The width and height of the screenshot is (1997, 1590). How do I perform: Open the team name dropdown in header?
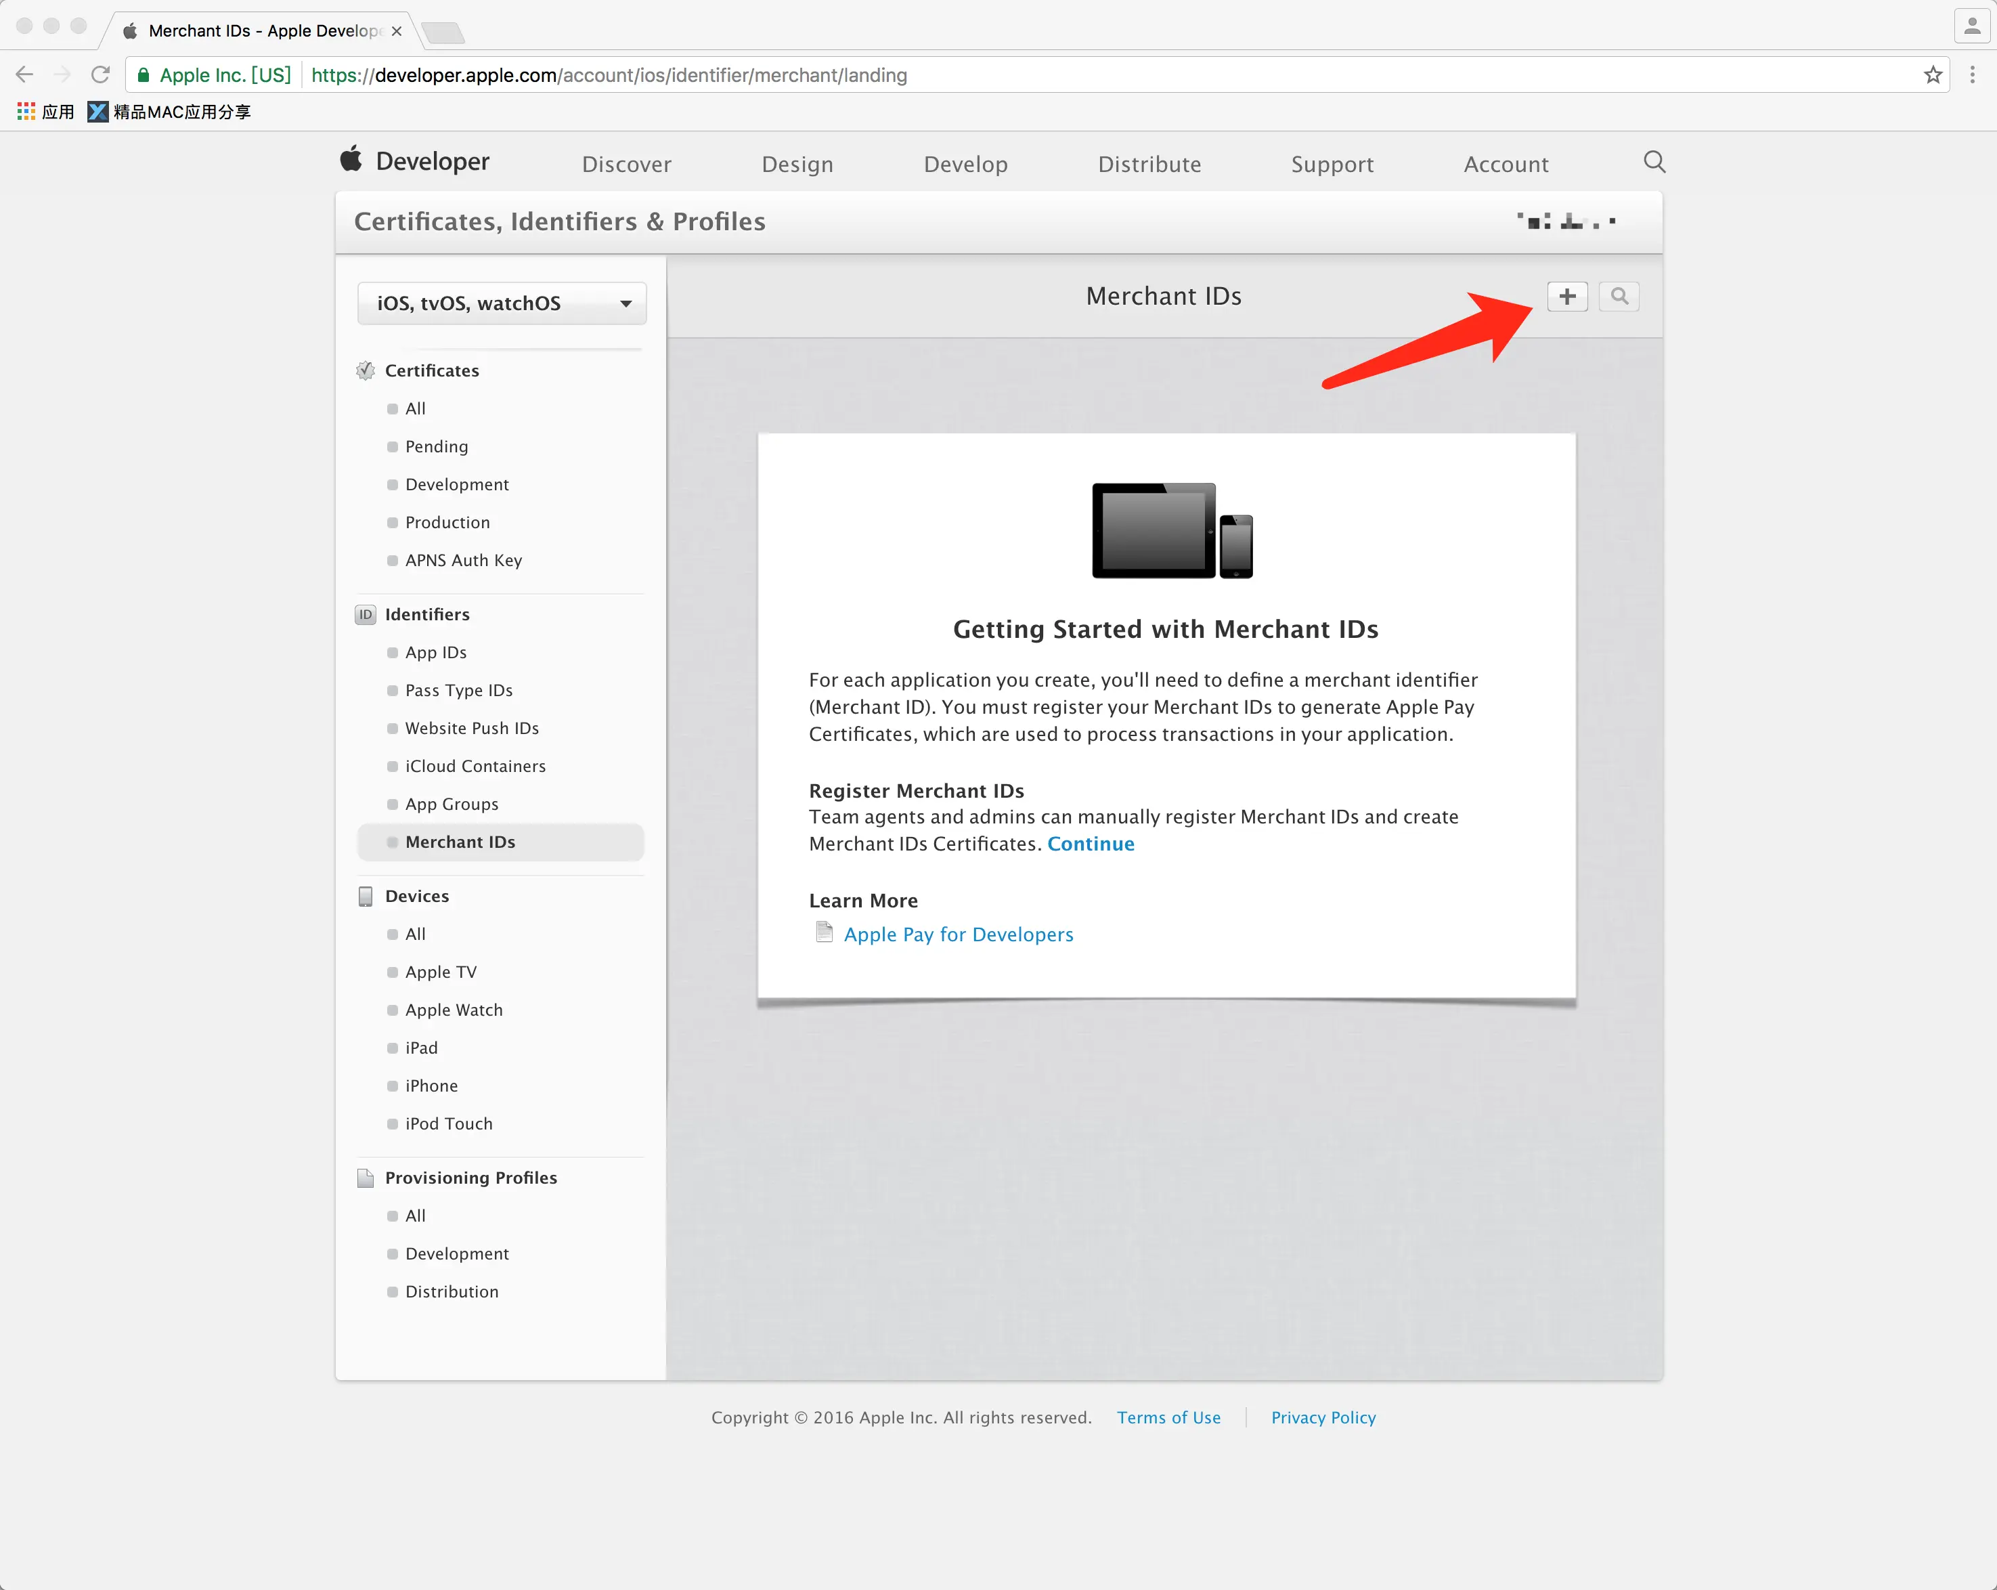coord(1566,221)
